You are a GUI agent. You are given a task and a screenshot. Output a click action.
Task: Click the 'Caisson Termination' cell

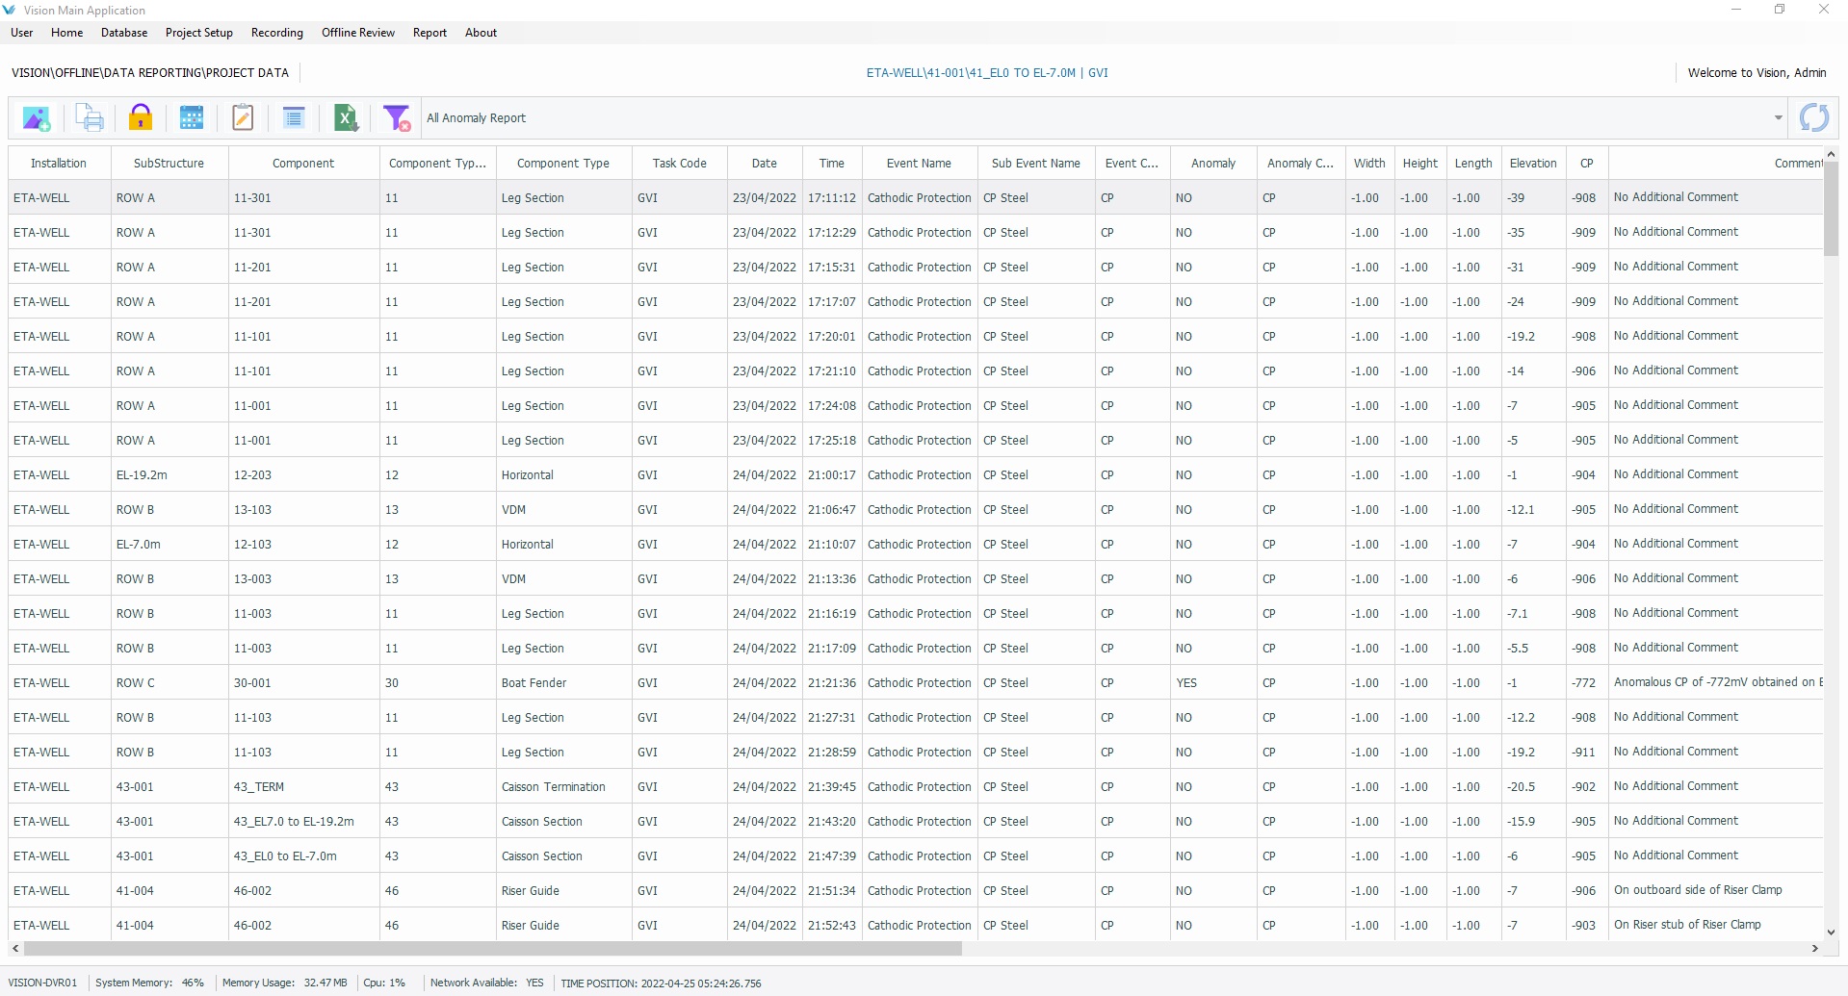[x=563, y=787]
